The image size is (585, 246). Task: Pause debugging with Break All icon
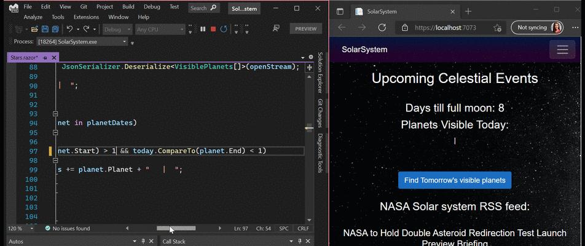pyautogui.click(x=203, y=29)
